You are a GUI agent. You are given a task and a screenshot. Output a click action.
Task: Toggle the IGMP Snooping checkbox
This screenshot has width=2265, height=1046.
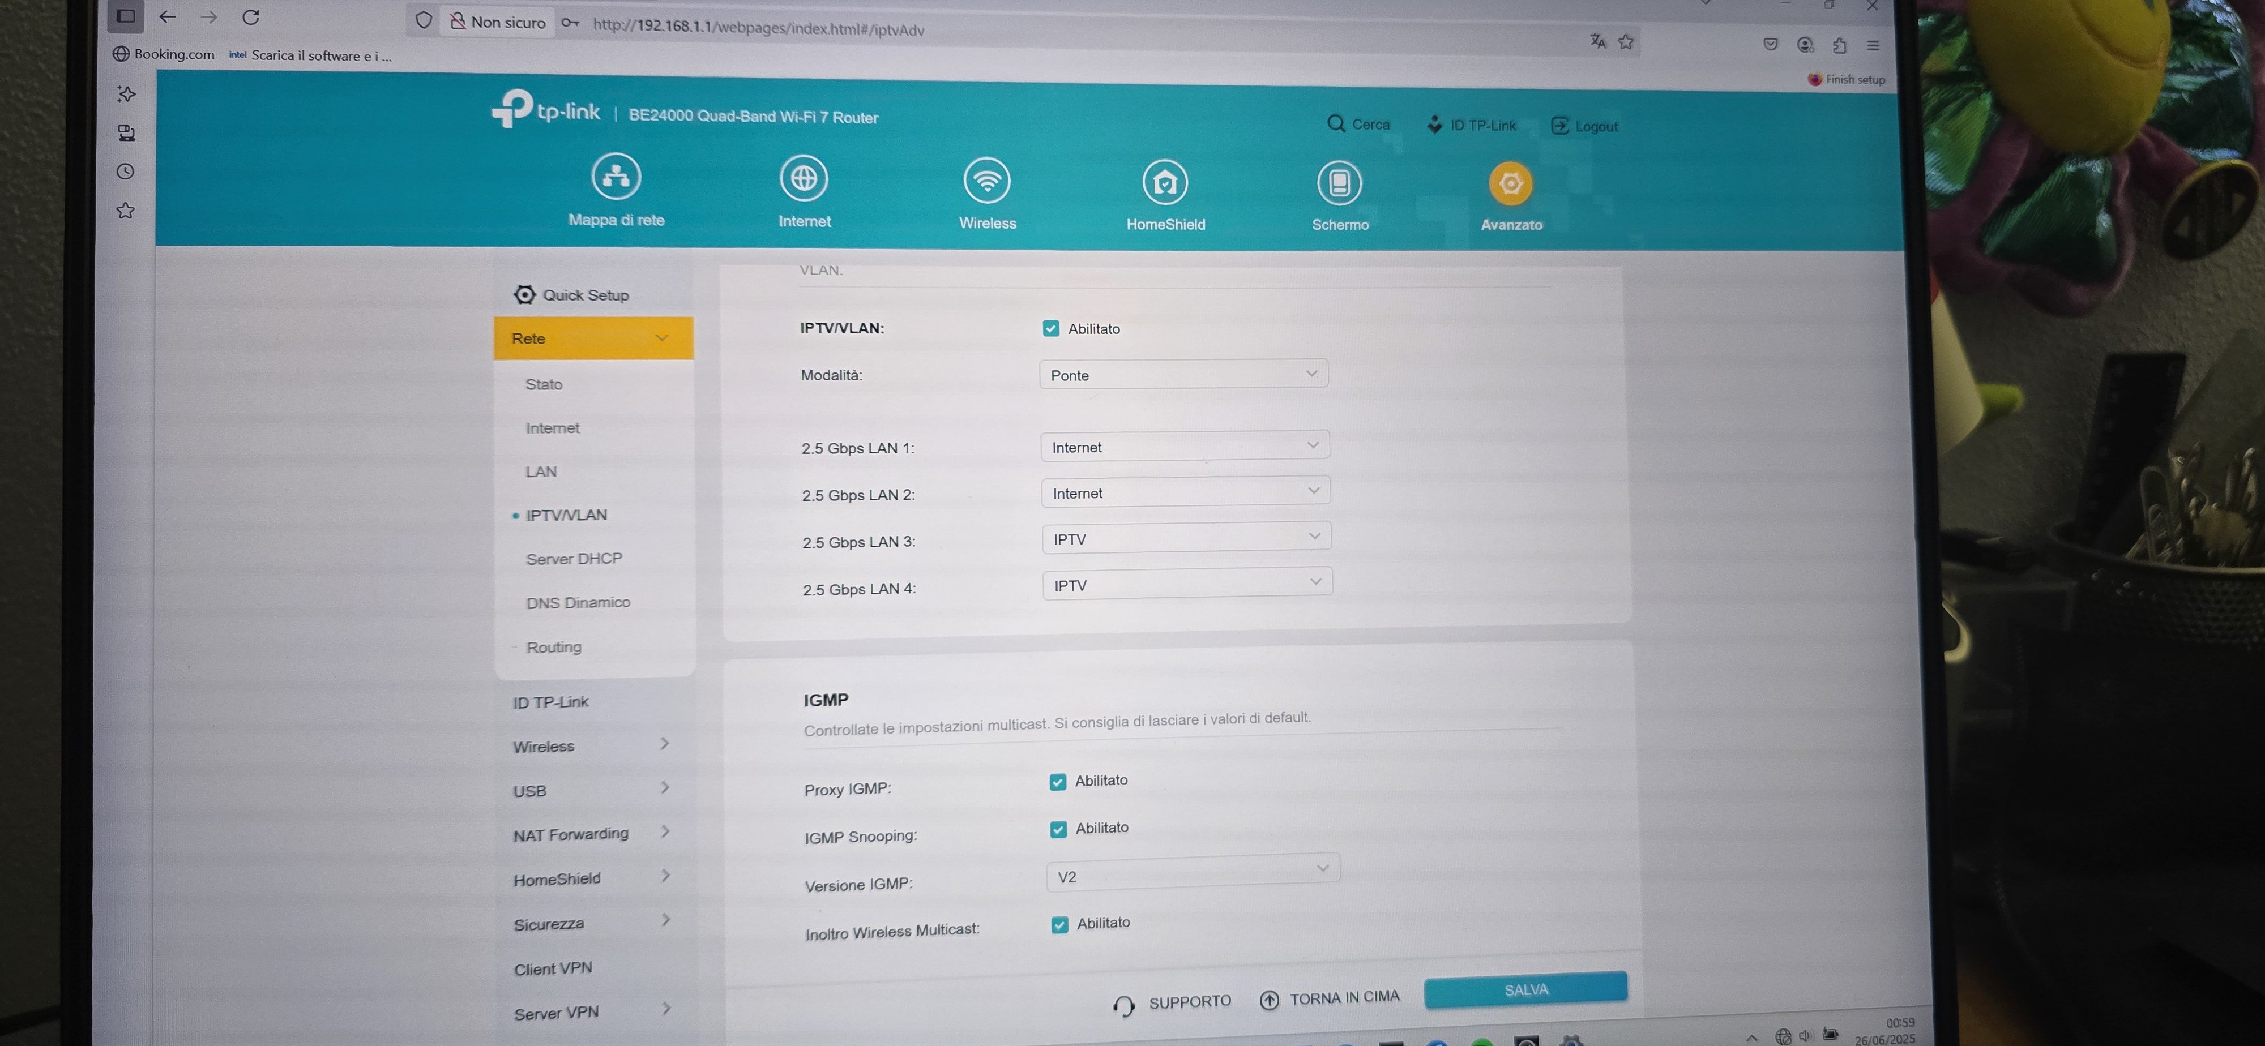[1059, 830]
